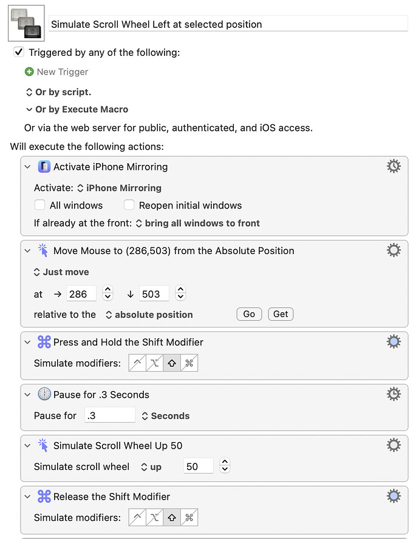This screenshot has width=419, height=539.
Task: Open gear menu for Activate iPhone Mirroring action
Action: point(393,166)
